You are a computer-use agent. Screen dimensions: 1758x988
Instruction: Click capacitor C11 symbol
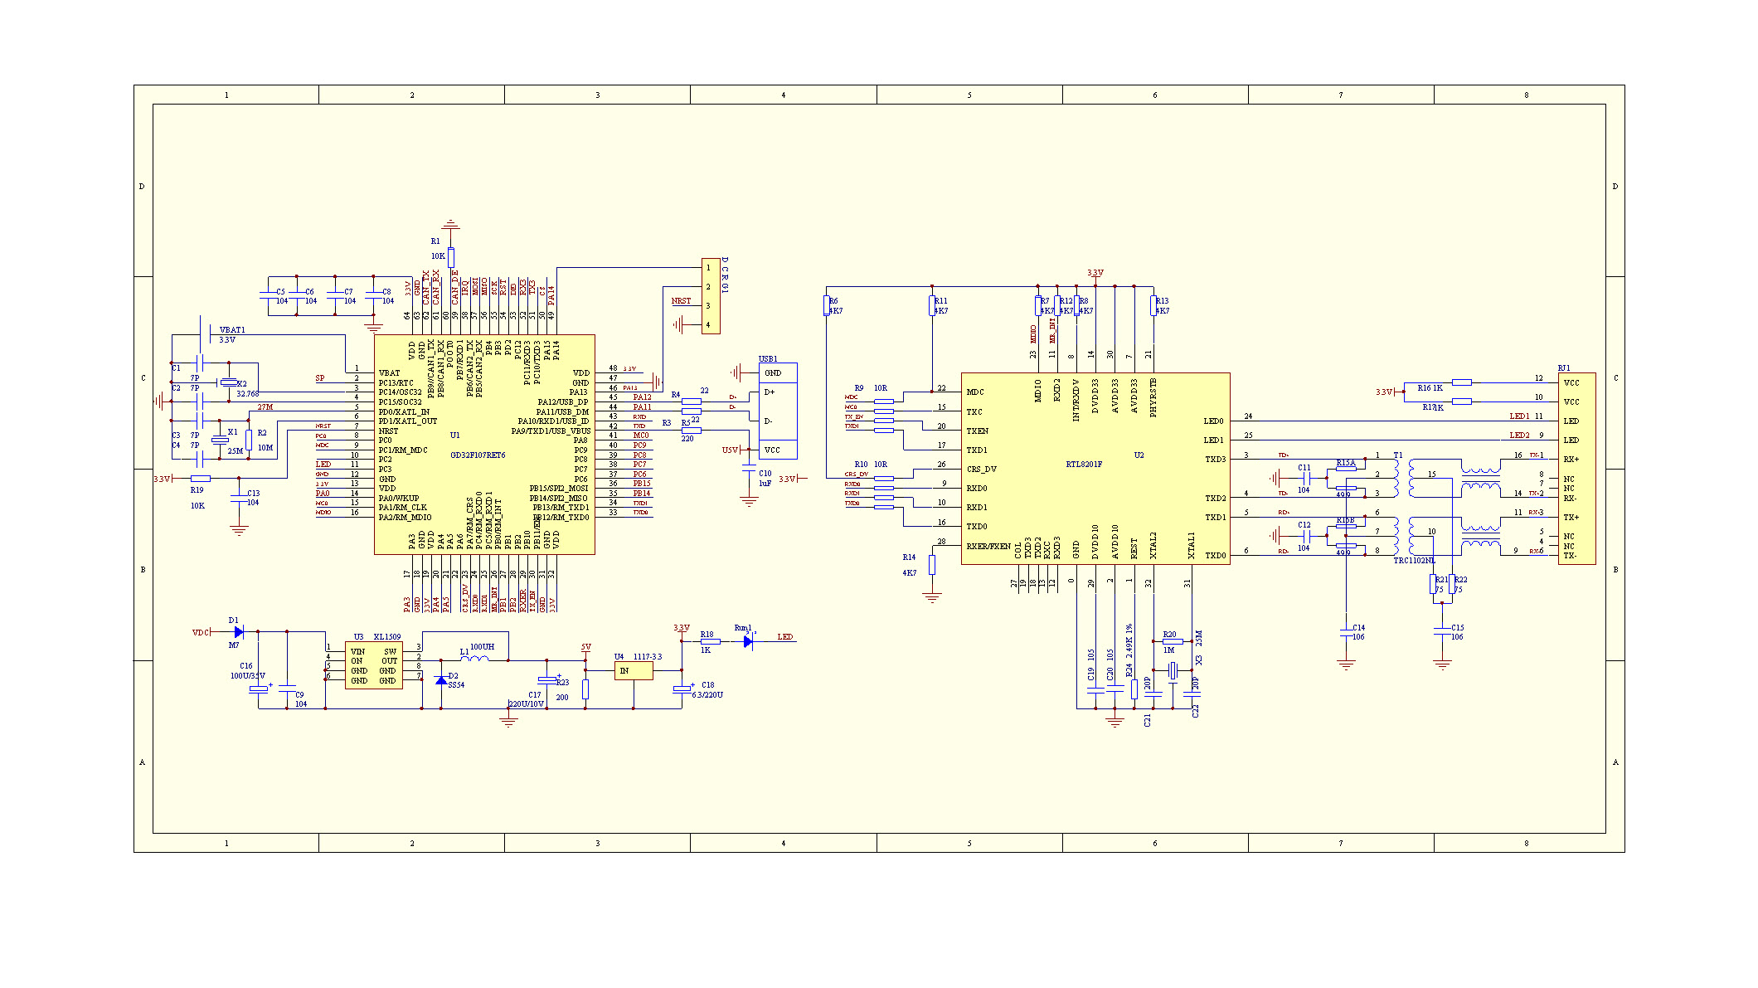coord(1307,479)
